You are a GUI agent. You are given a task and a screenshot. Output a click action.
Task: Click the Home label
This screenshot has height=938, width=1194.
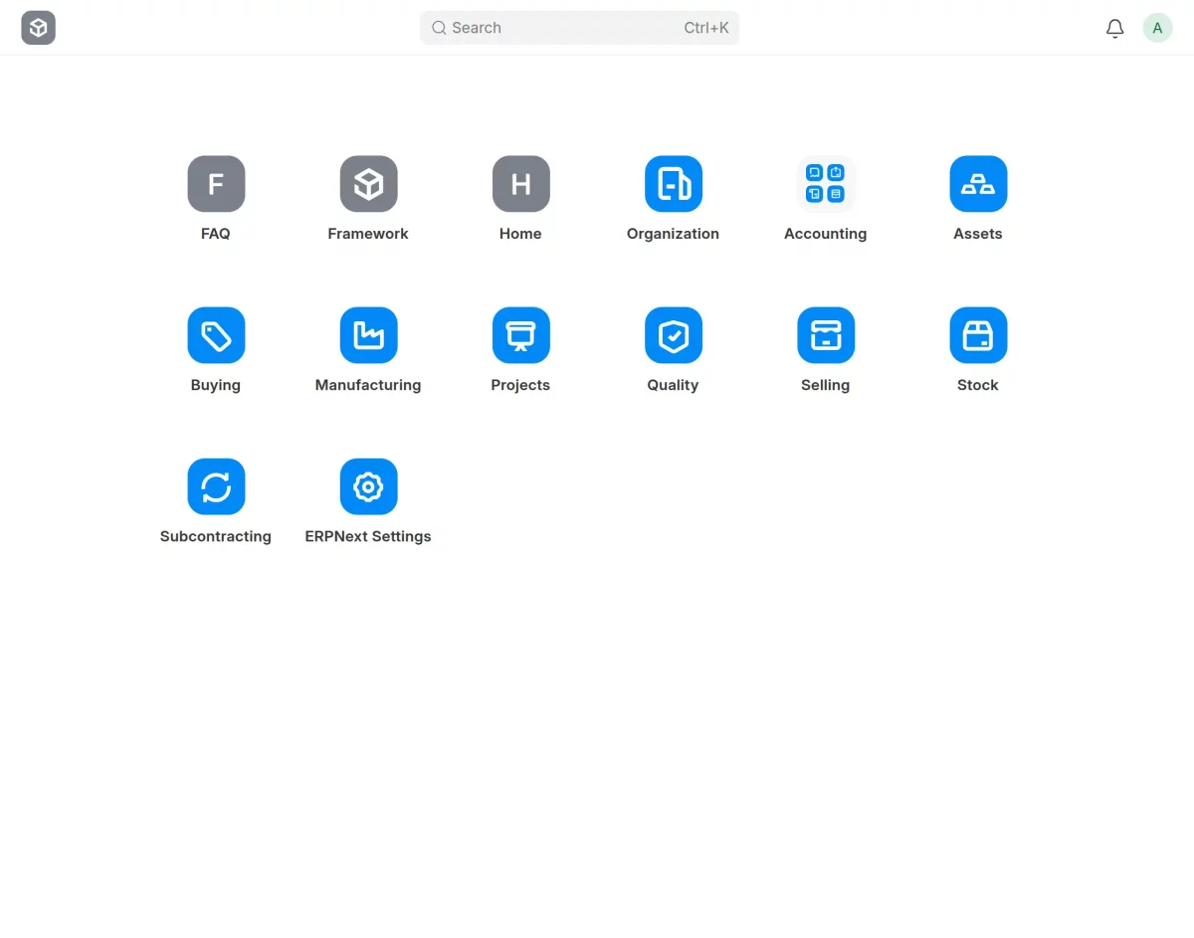click(x=520, y=234)
